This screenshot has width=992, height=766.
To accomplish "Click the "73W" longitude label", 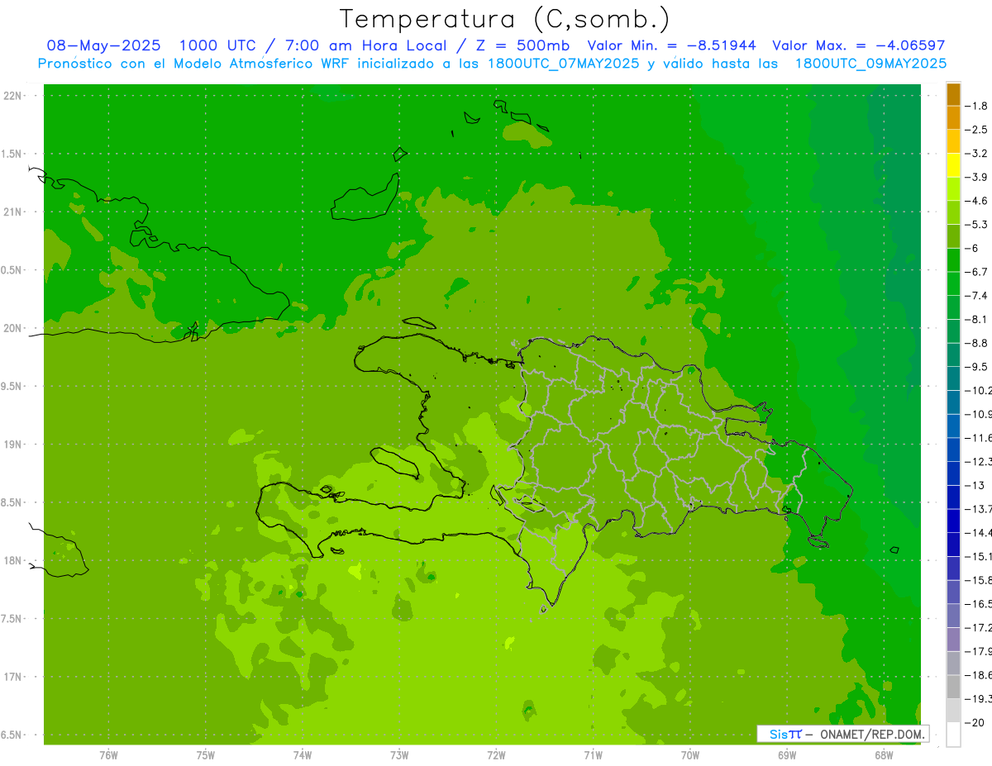I will tap(399, 755).
